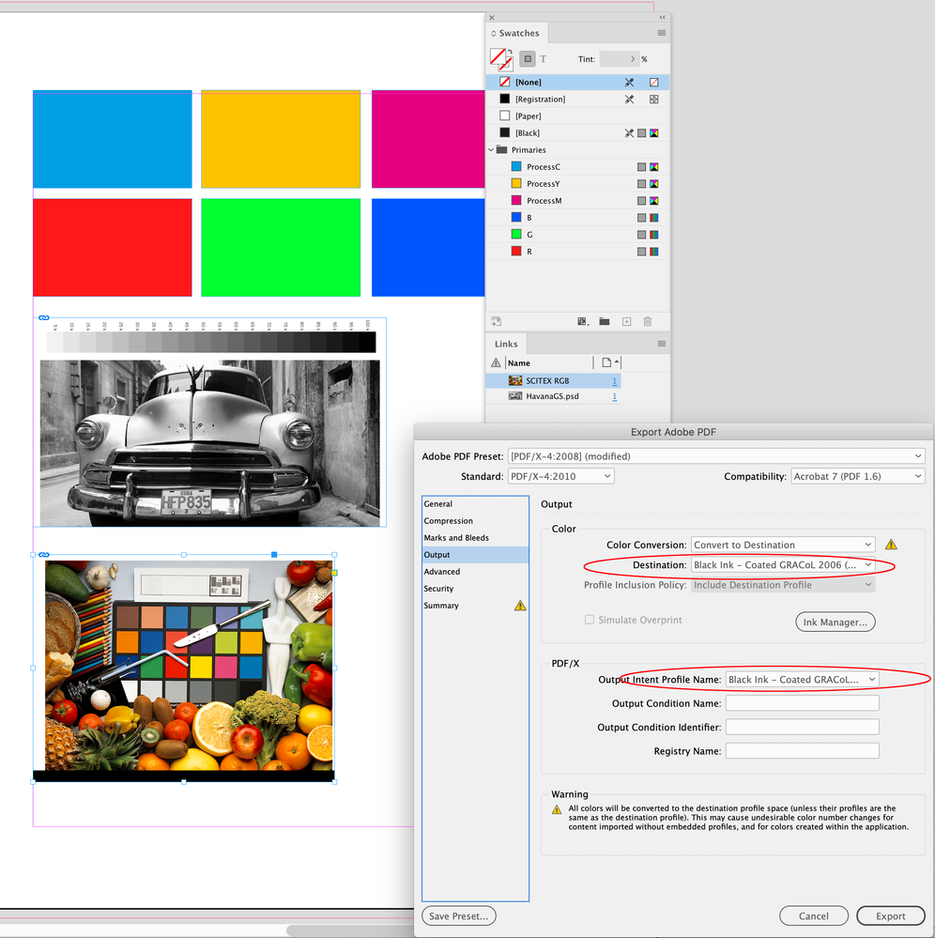Select 'Formatting affects container' icon

coord(527,58)
